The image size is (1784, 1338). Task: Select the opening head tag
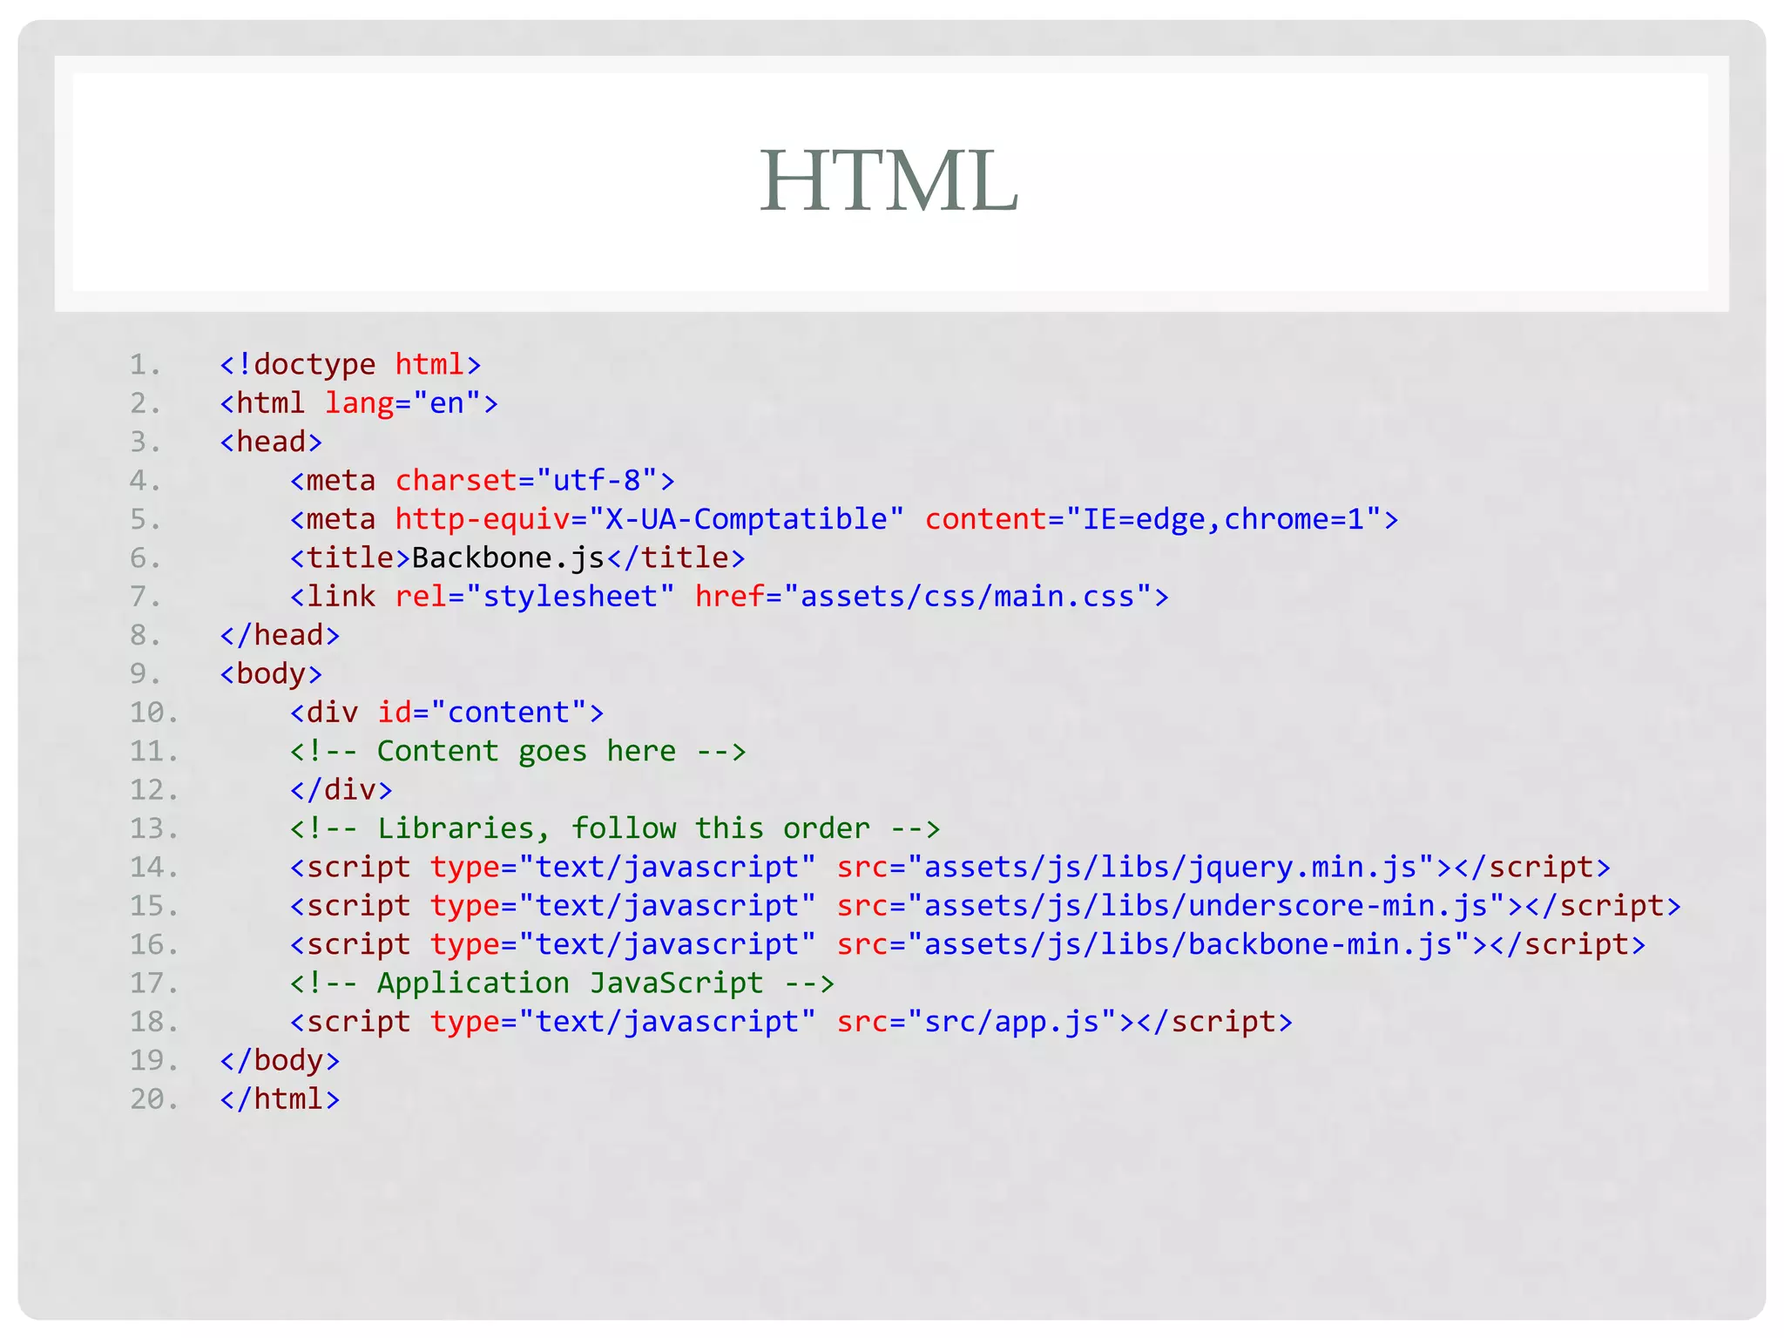271,442
